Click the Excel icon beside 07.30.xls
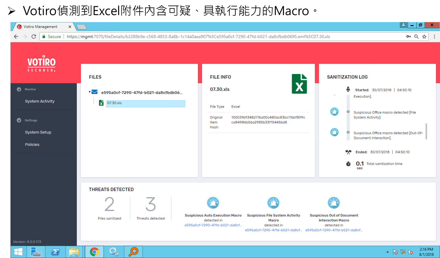This screenshot has width=440, height=258. click(x=101, y=103)
